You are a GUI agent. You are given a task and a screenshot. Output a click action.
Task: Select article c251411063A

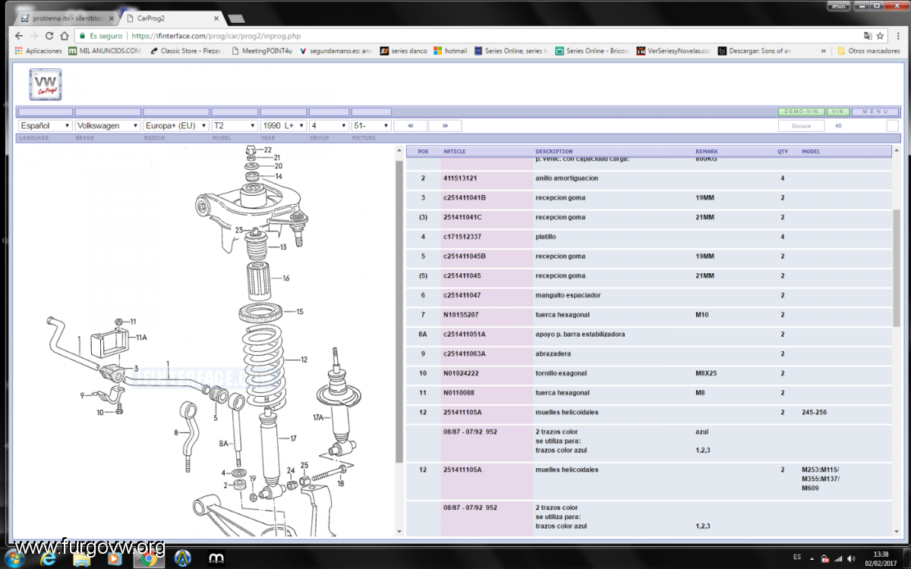465,354
